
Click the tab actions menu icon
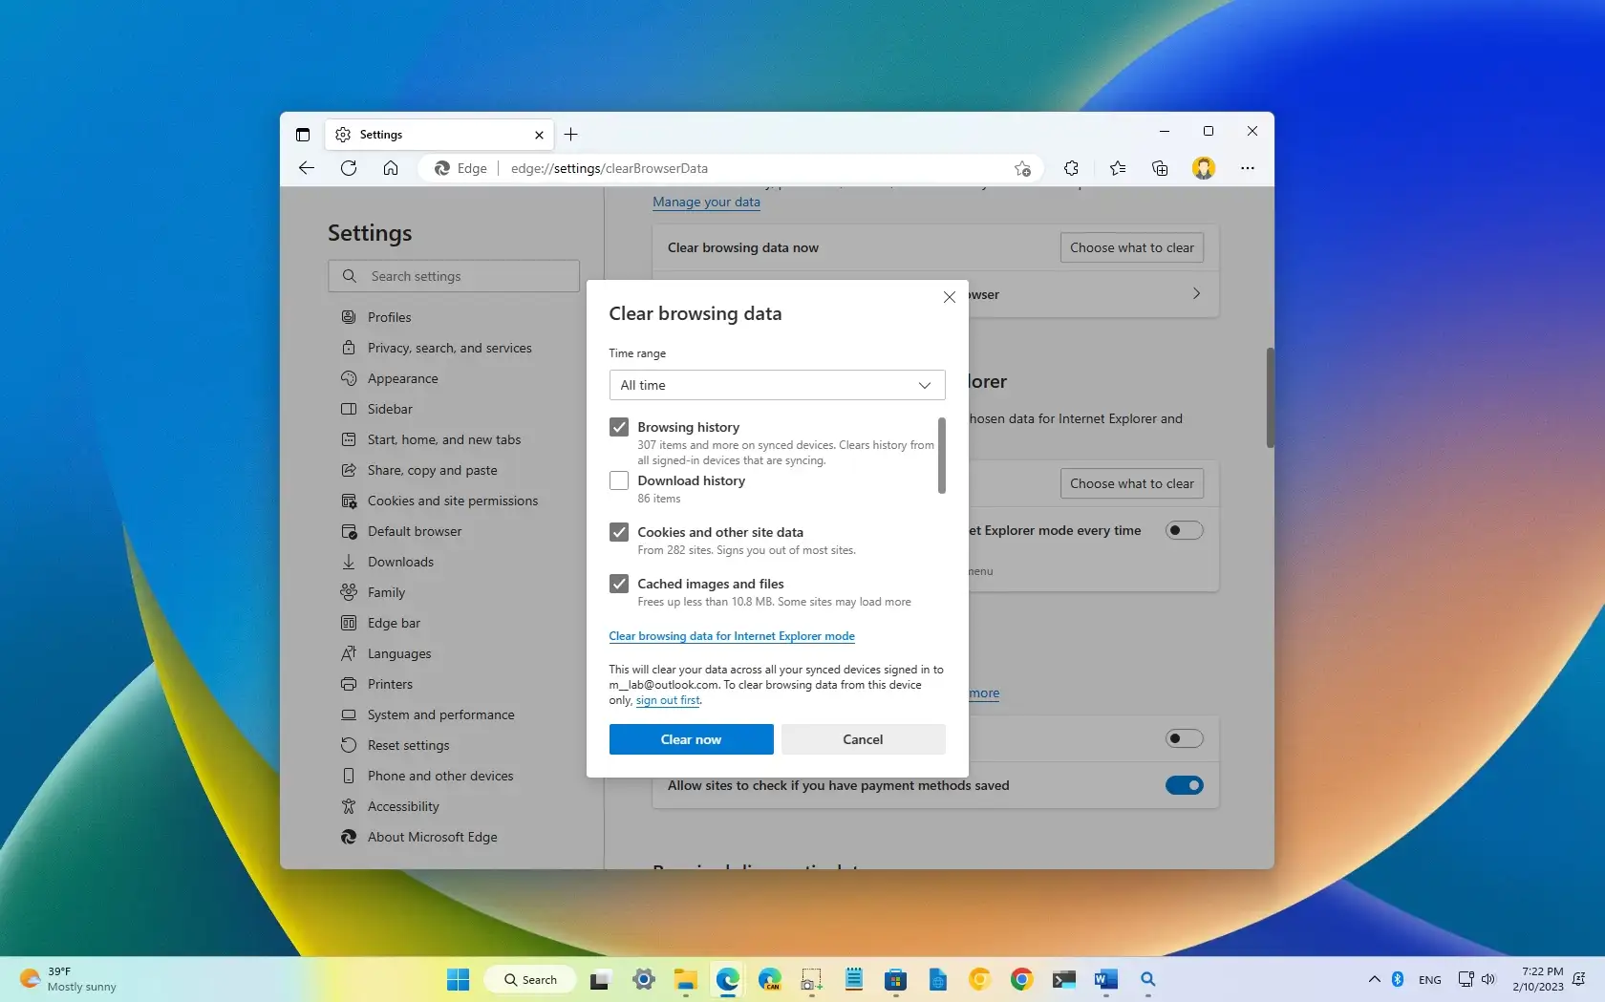(x=303, y=135)
